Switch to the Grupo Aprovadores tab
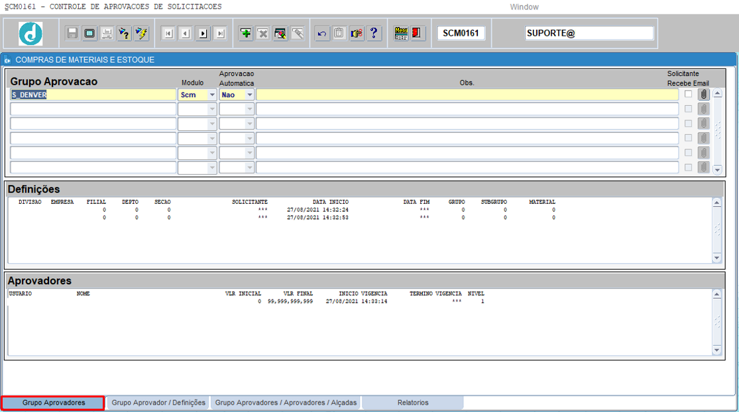 (53, 403)
